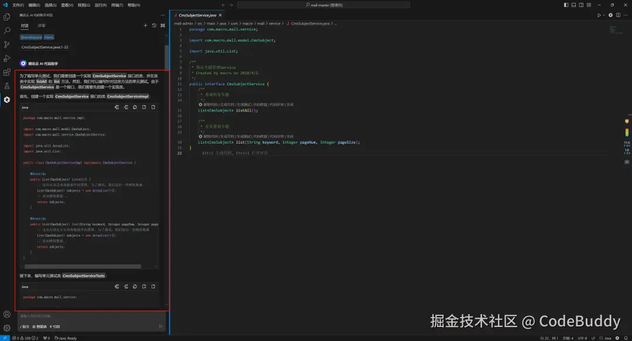Open the Extensions view
This screenshot has width=632, height=341.
tap(7, 72)
